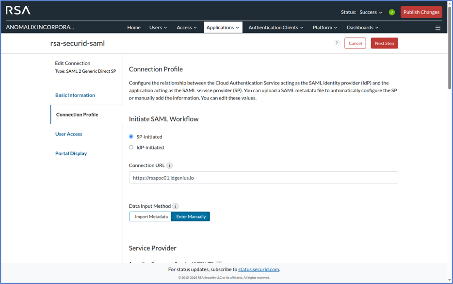Open the Applications dropdown menu

point(223,28)
